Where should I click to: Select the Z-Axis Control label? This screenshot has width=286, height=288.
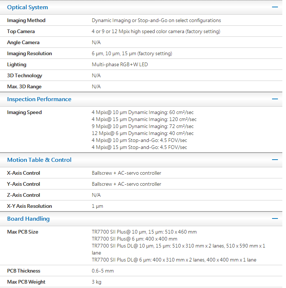coord(23,195)
